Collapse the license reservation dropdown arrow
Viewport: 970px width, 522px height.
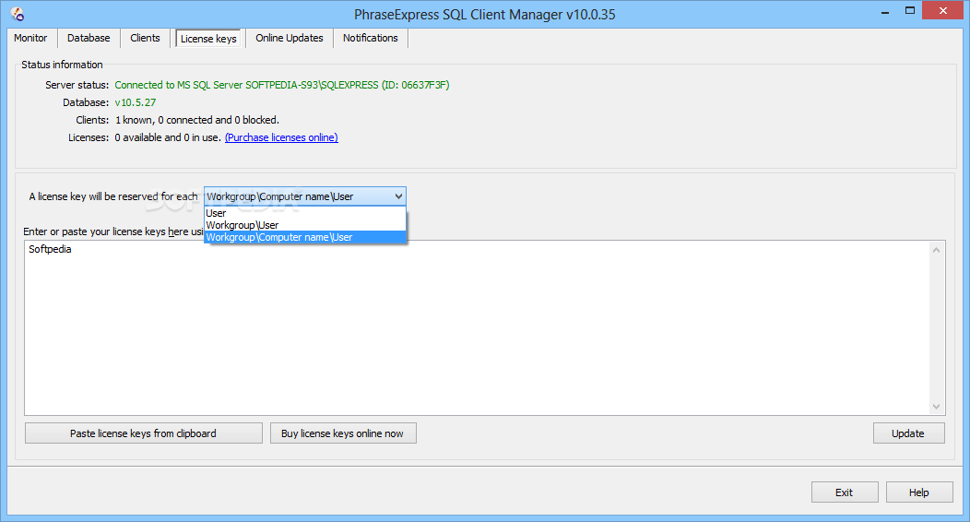click(398, 196)
